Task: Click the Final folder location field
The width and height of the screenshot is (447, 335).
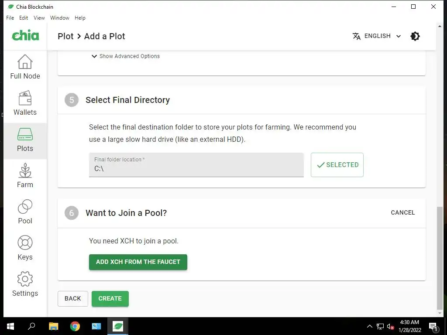Action: [x=196, y=165]
